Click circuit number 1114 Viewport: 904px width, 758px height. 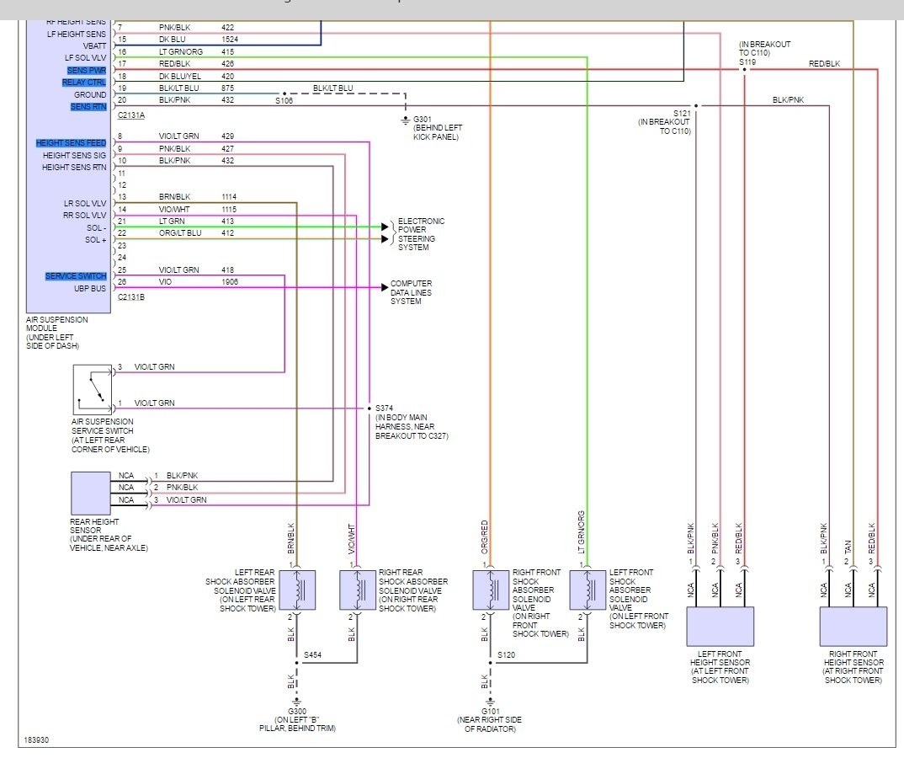229,197
